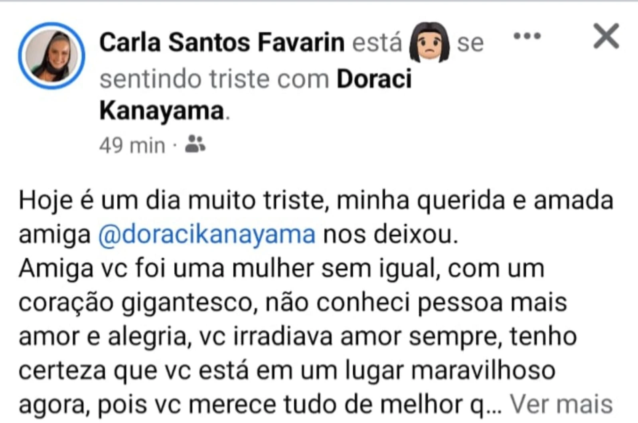Click the sad face feeling emoji
The height and width of the screenshot is (423, 638).
[x=429, y=42]
